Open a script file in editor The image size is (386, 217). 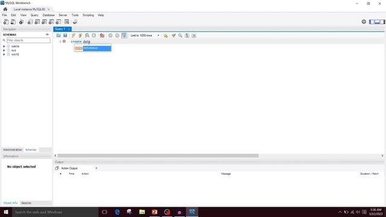[59, 36]
